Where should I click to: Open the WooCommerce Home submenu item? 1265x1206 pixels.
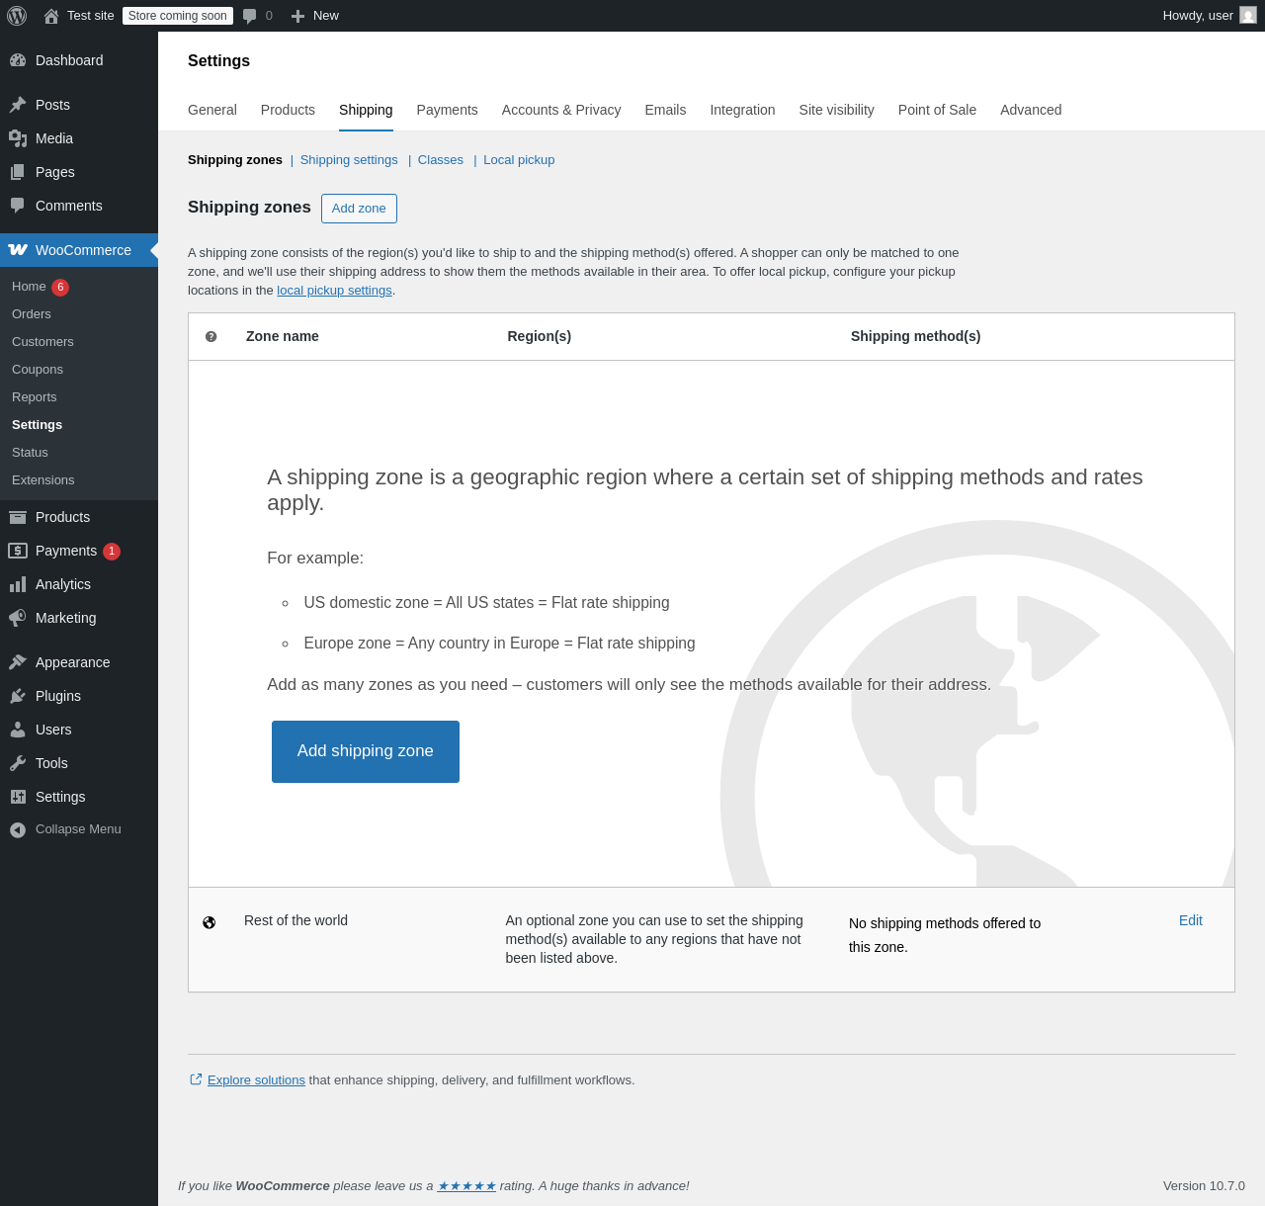tap(29, 287)
